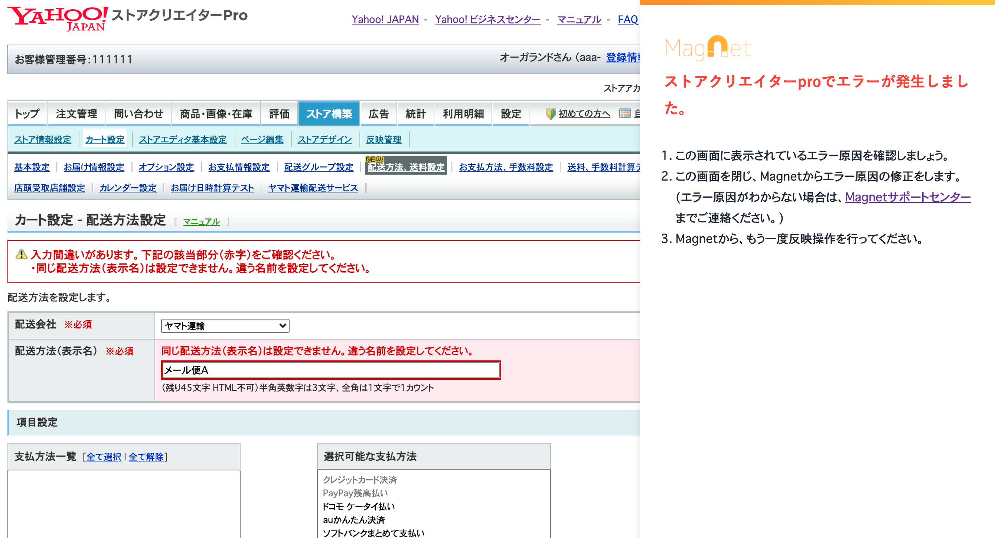Open ストアエディタ基本設定 link
This screenshot has width=995, height=538.
click(183, 140)
